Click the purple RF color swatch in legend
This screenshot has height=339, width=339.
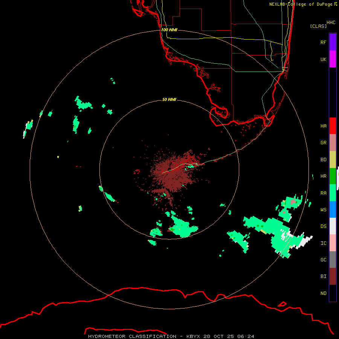coord(333,42)
